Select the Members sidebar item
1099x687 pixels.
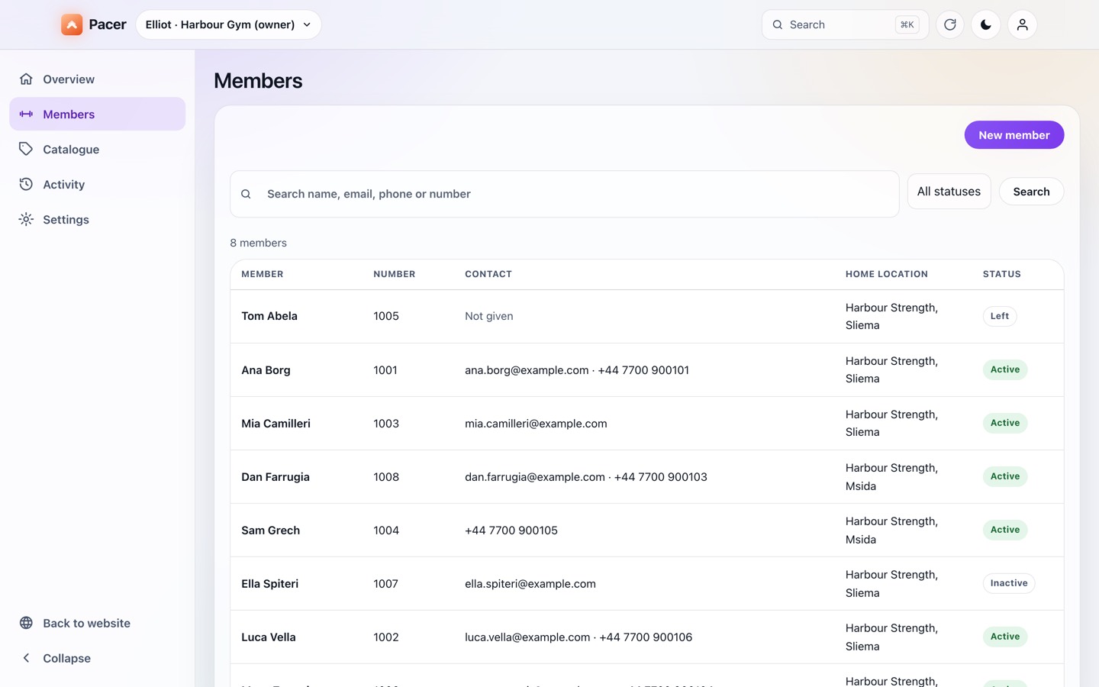[98, 114]
